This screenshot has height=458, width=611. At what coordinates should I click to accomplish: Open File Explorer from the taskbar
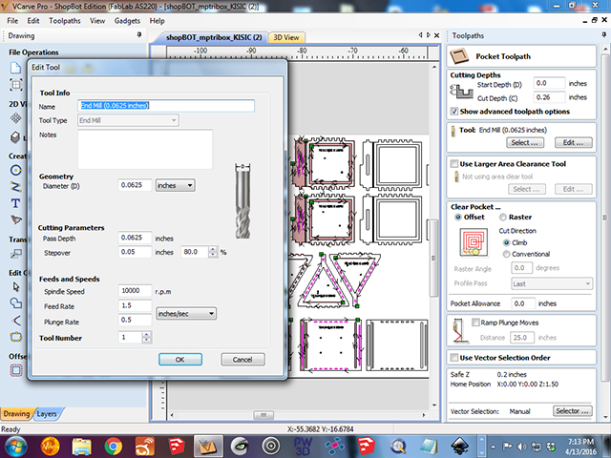pos(82,447)
